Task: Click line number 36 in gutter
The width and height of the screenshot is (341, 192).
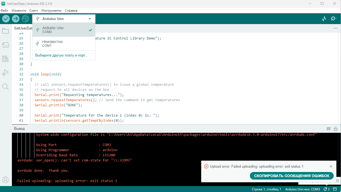Action: [21, 95]
